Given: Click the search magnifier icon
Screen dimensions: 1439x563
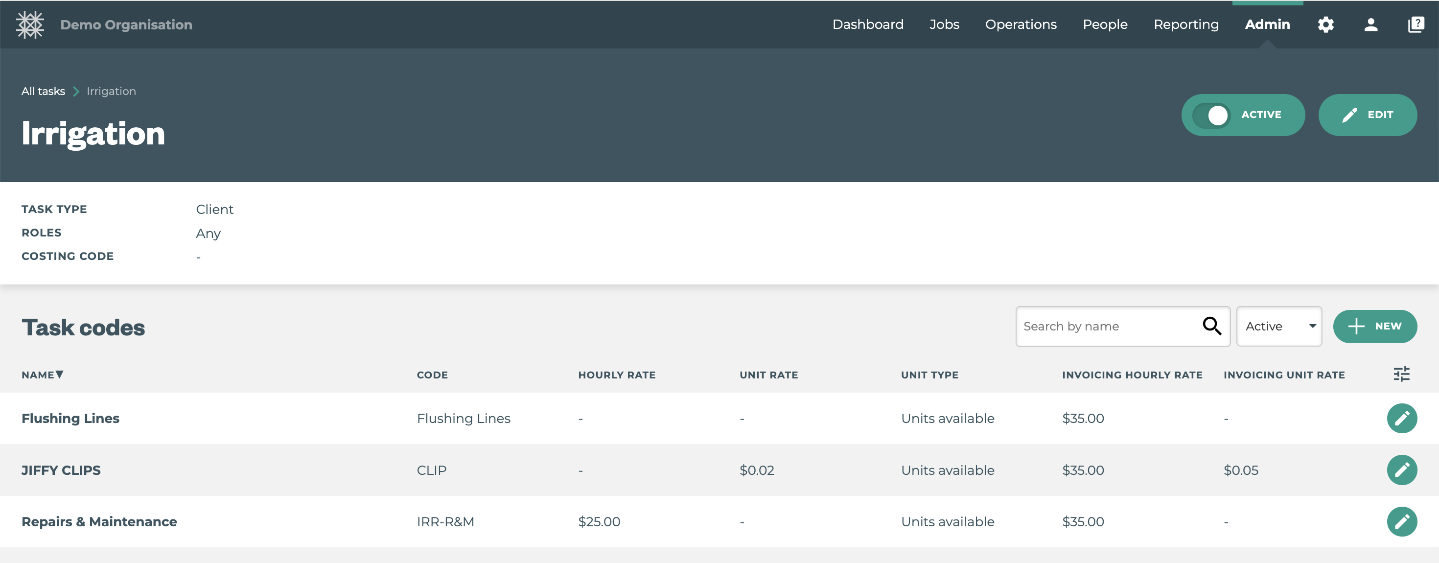Looking at the screenshot, I should pos(1211,326).
